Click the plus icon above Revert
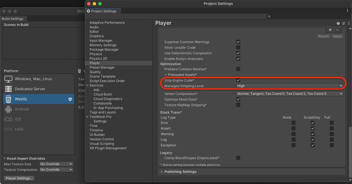 [330, 30]
